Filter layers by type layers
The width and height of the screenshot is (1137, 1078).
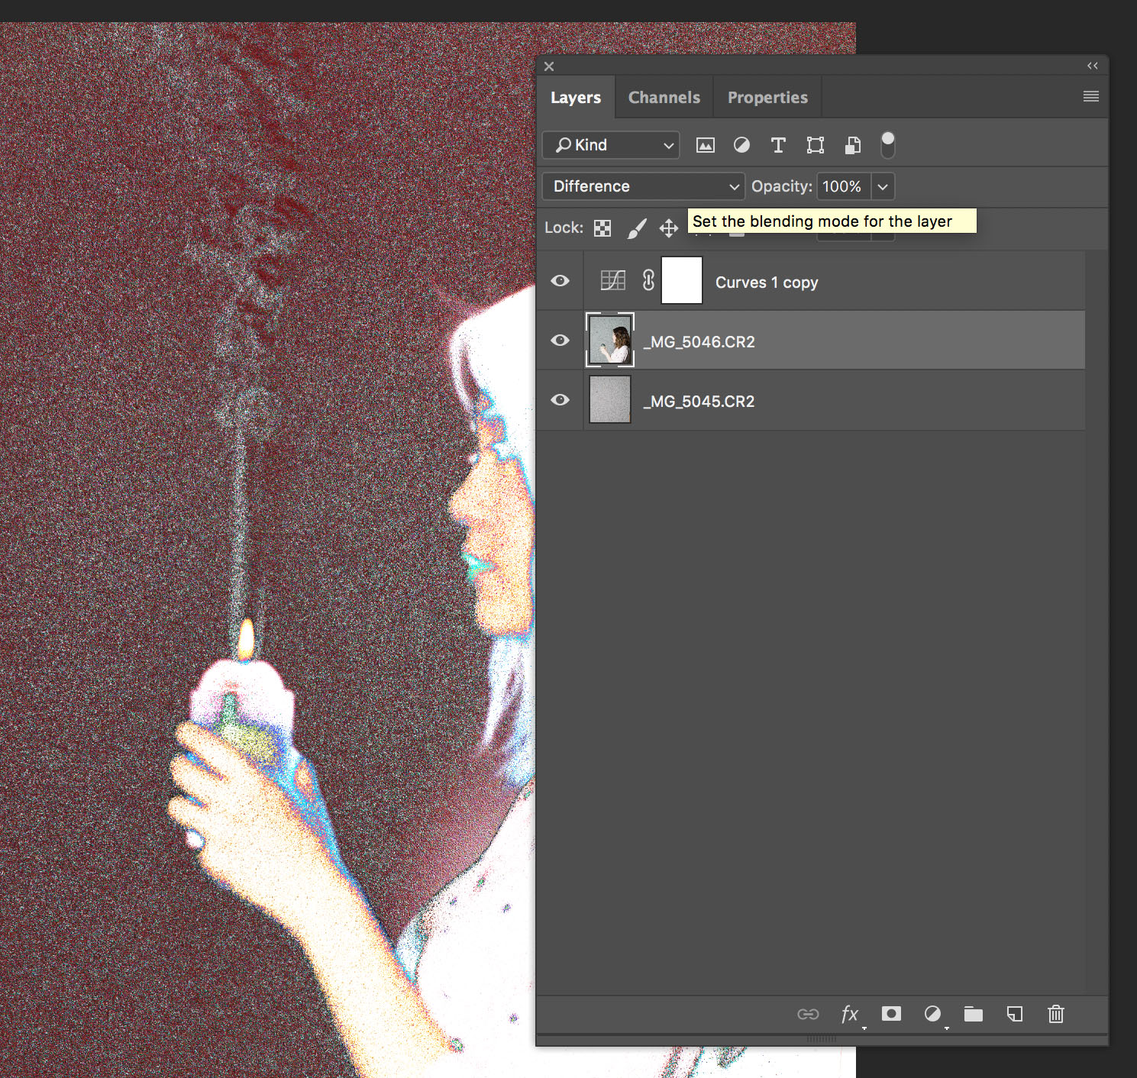(778, 145)
